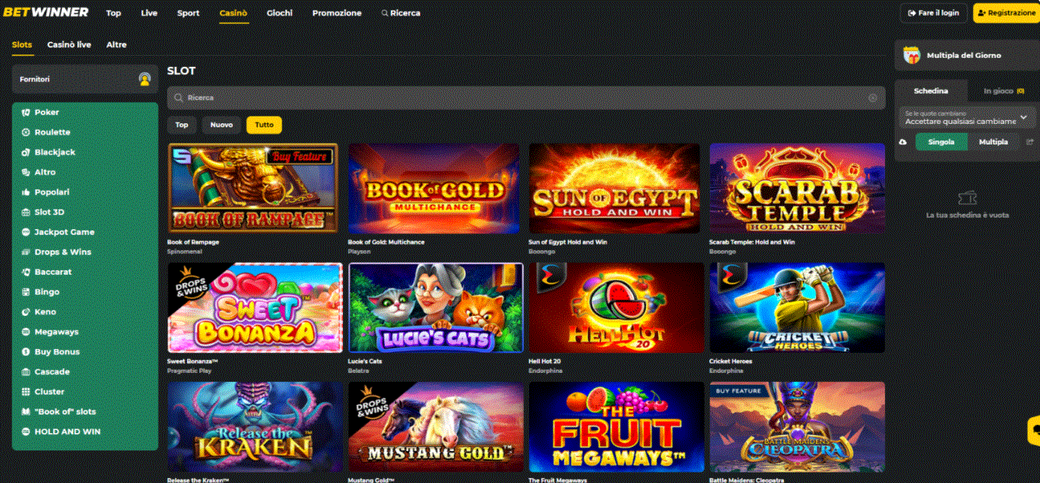
Task: Click the HOLD AND WIN category icon
Action: pyautogui.click(x=26, y=432)
